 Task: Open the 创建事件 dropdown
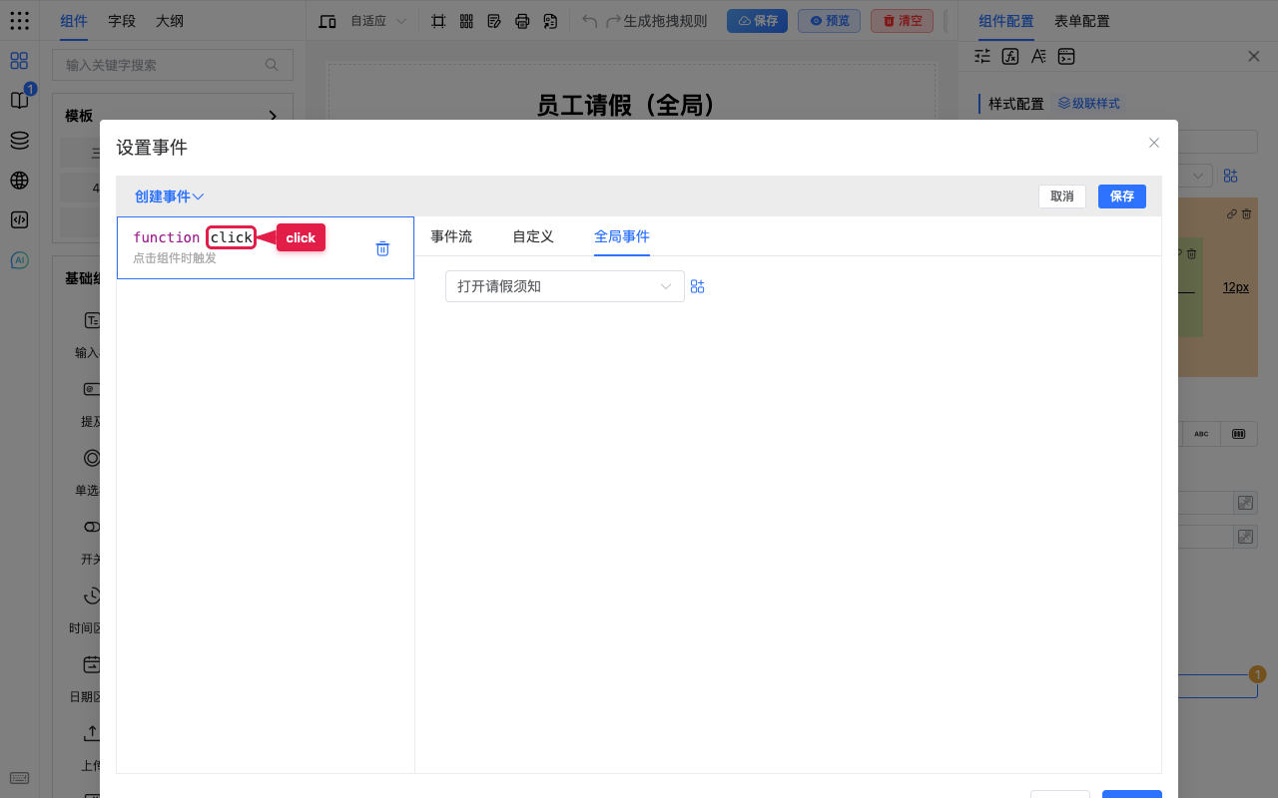170,197
